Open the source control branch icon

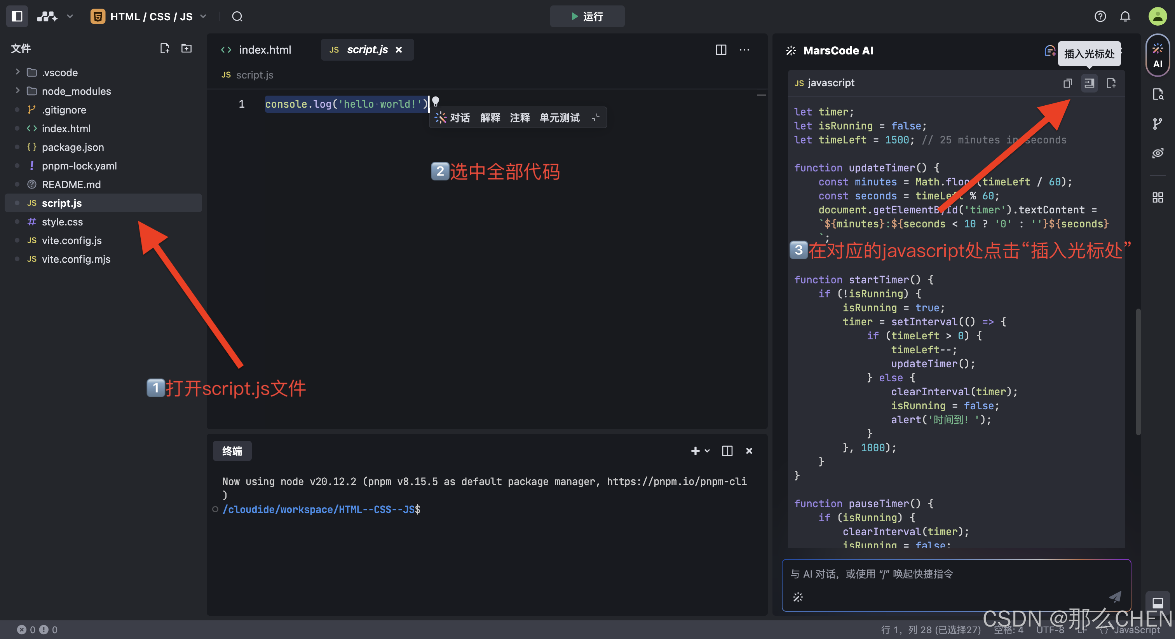point(1157,124)
